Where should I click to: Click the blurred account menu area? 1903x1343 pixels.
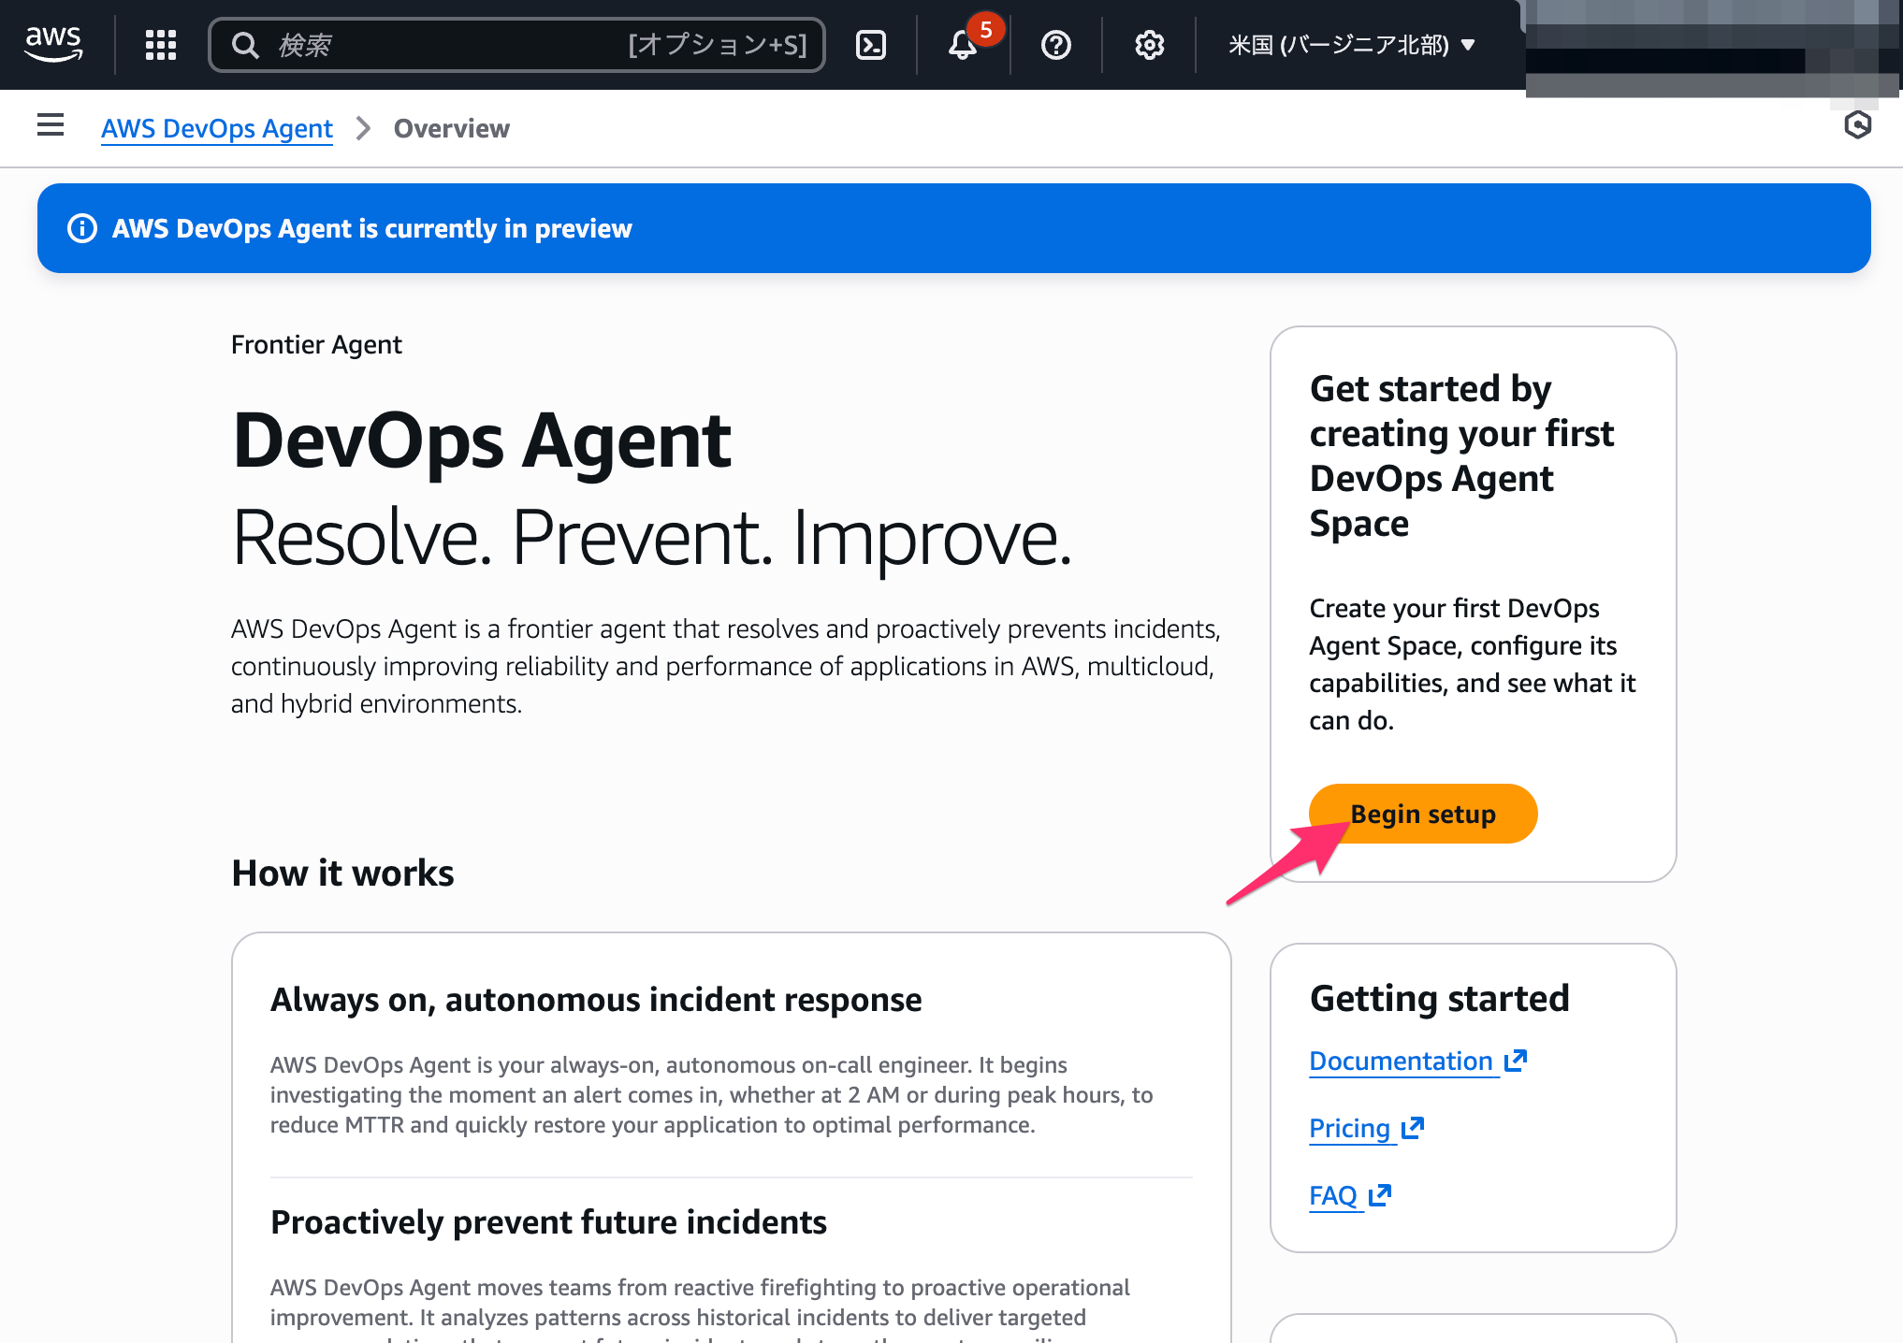[x=1710, y=47]
